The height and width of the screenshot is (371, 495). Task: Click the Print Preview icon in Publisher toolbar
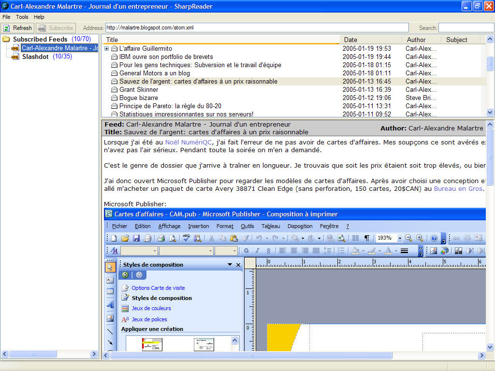173,238
